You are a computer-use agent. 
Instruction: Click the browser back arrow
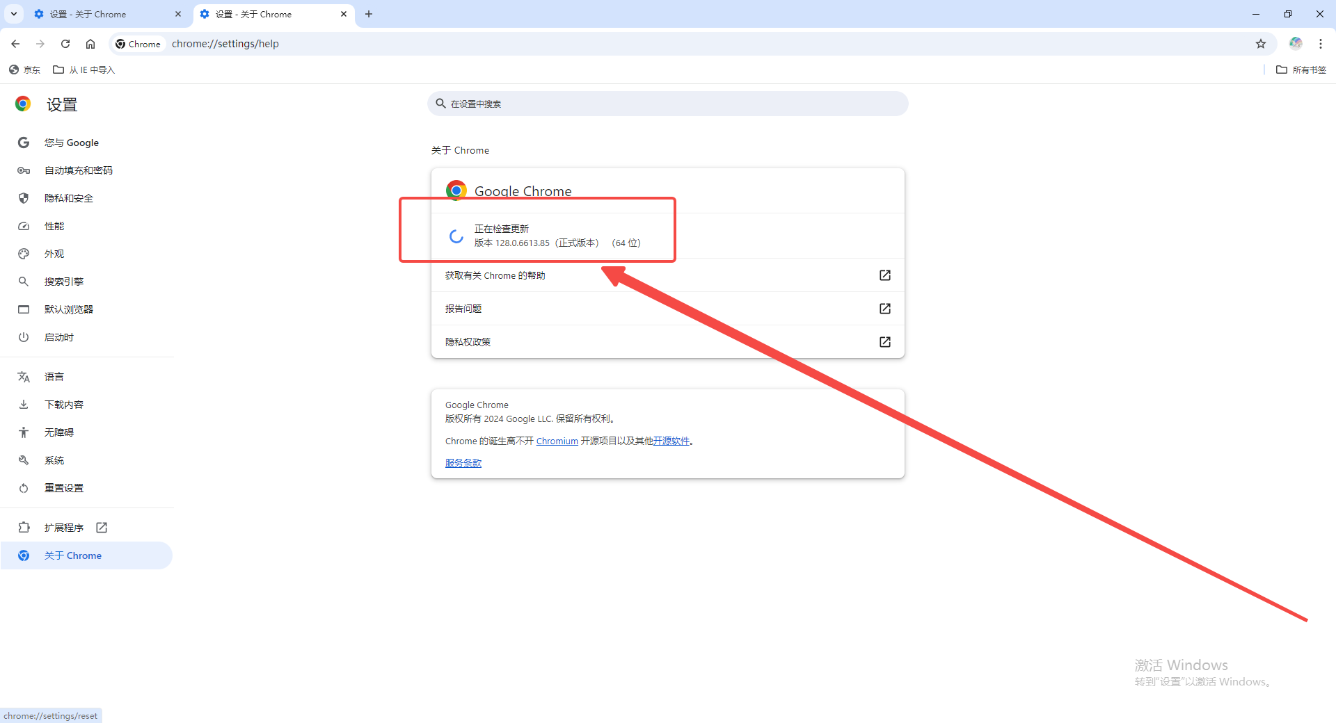(x=15, y=44)
